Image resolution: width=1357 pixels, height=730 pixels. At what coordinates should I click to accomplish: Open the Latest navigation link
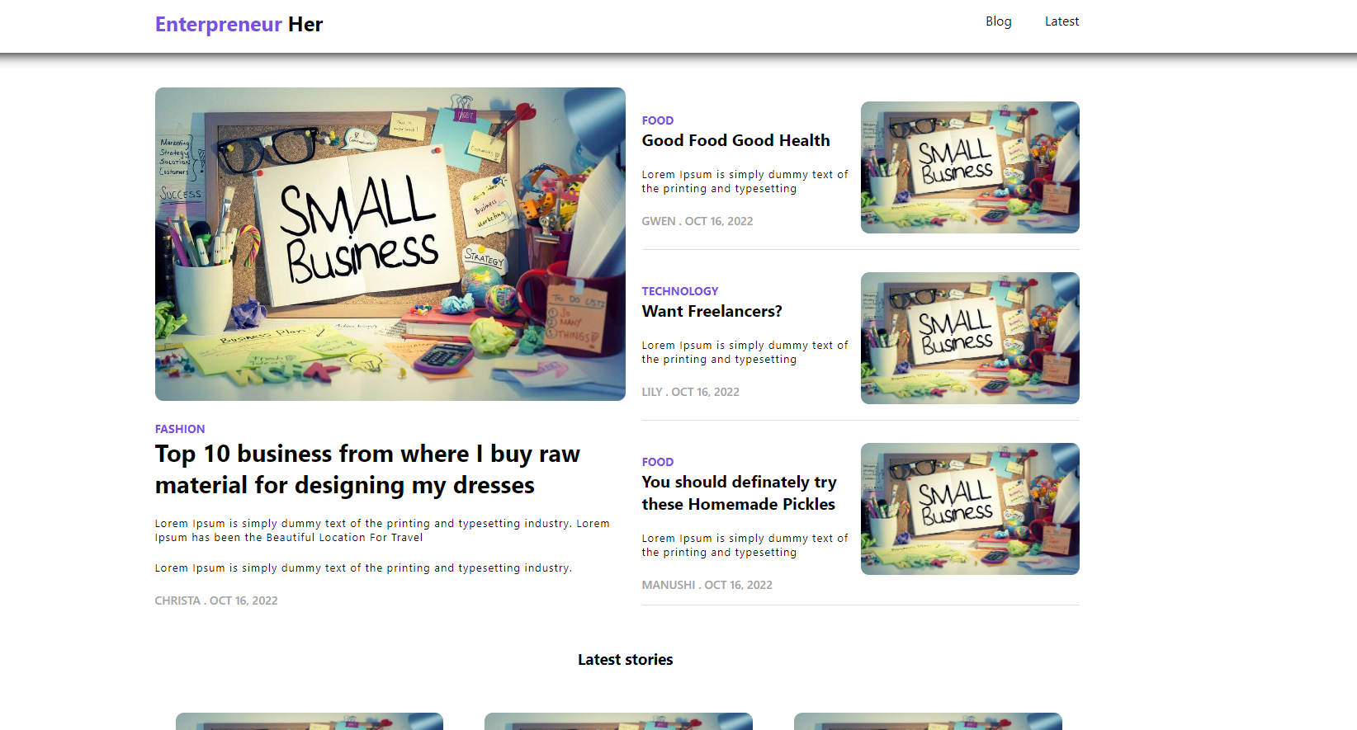coord(1061,21)
